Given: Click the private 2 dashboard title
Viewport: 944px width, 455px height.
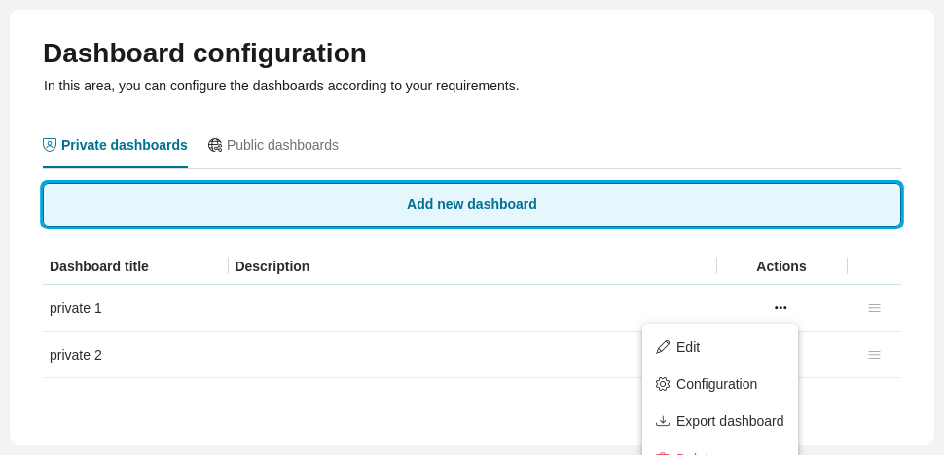Looking at the screenshot, I should pyautogui.click(x=76, y=355).
